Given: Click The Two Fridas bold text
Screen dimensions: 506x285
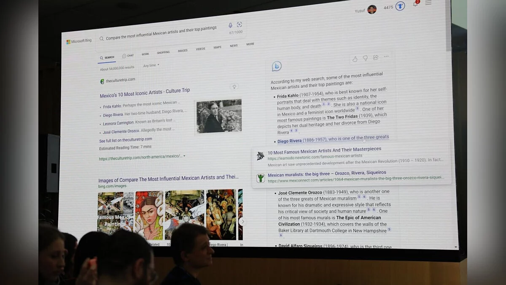Looking at the screenshot, I should tap(342, 117).
